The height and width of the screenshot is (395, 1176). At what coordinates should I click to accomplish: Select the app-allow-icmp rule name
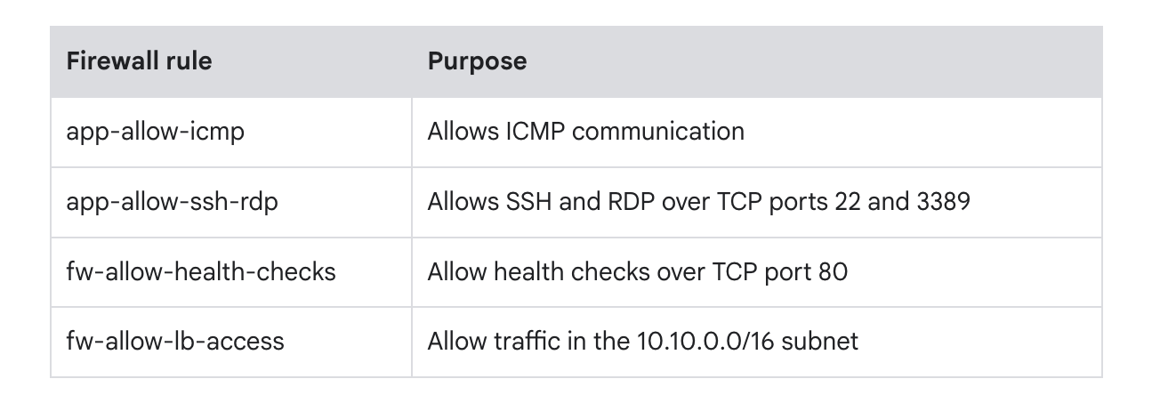coord(155,132)
